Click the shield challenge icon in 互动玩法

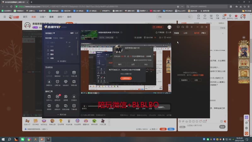[x=57, y=74]
